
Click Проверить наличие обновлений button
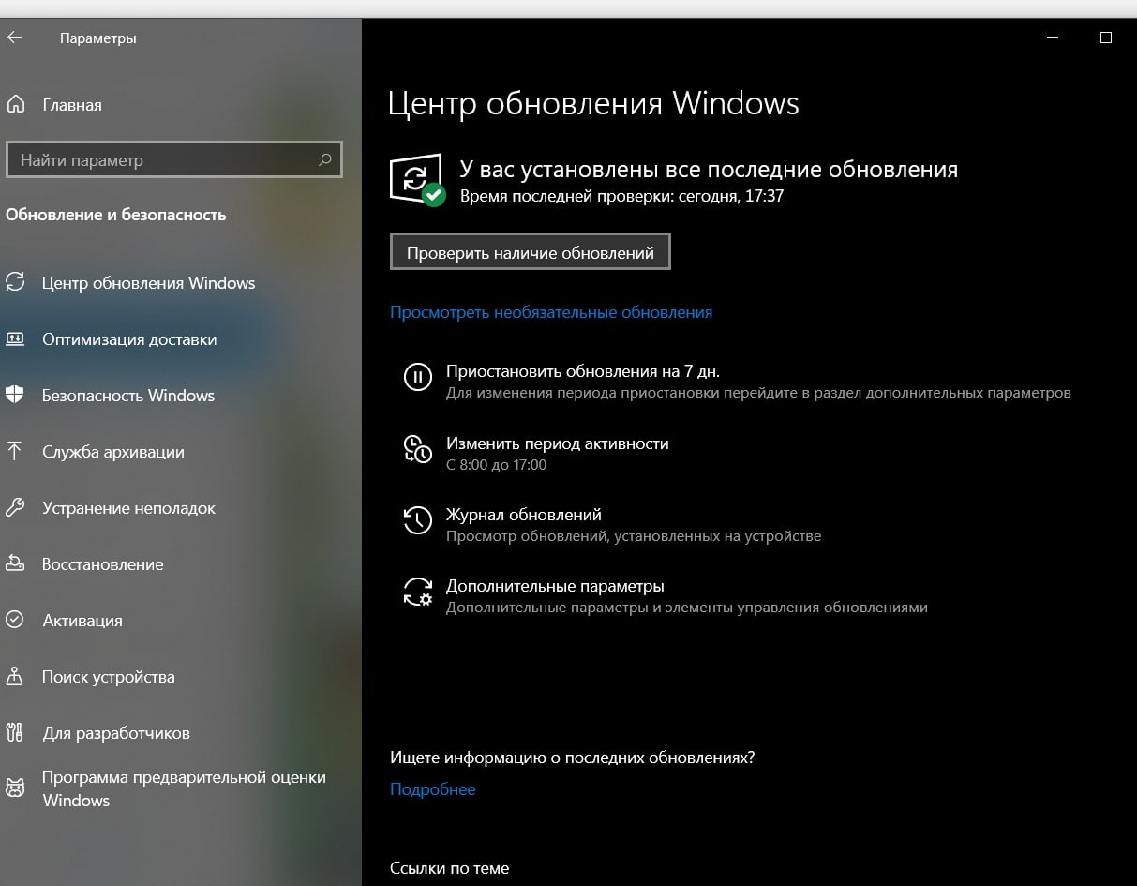click(x=531, y=252)
